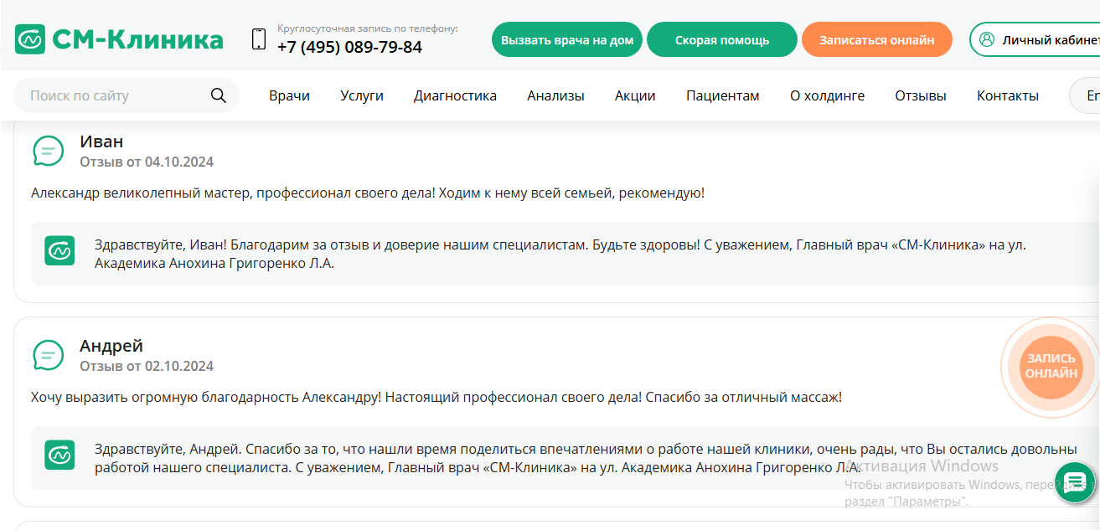Click inside the Поиск по сайту field

[109, 95]
